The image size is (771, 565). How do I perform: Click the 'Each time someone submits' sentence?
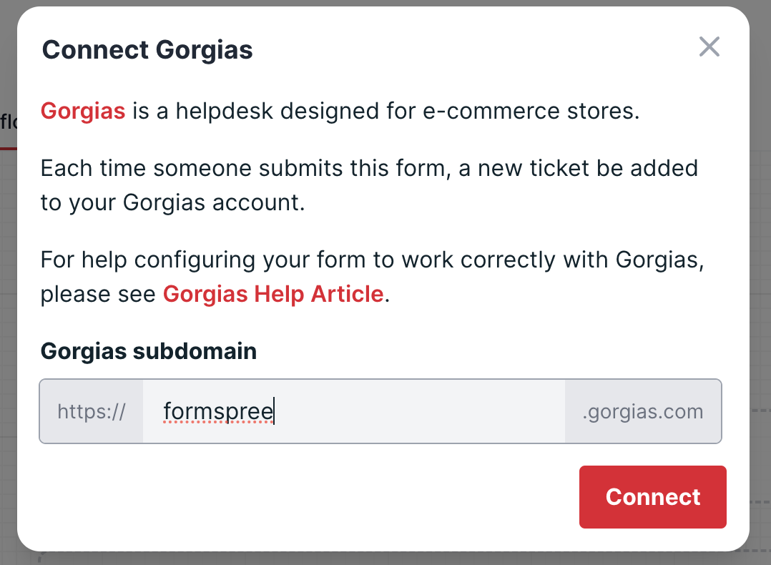(x=215, y=169)
